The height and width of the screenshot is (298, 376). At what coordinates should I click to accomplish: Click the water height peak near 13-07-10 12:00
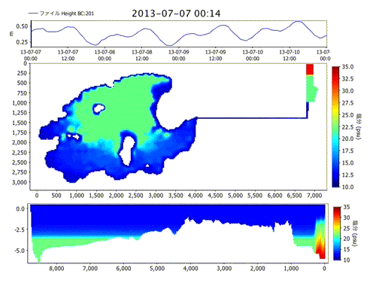click(x=298, y=22)
